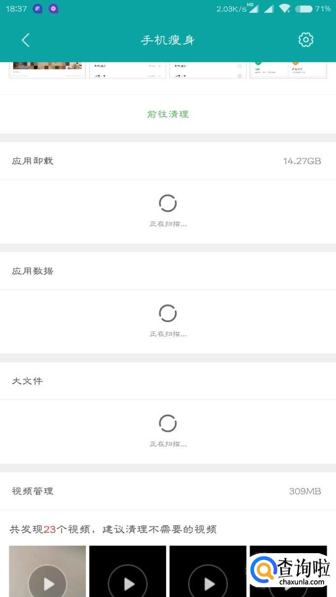336x597 pixels.
Task: Open the 视频管理 section header
Action: 33,491
